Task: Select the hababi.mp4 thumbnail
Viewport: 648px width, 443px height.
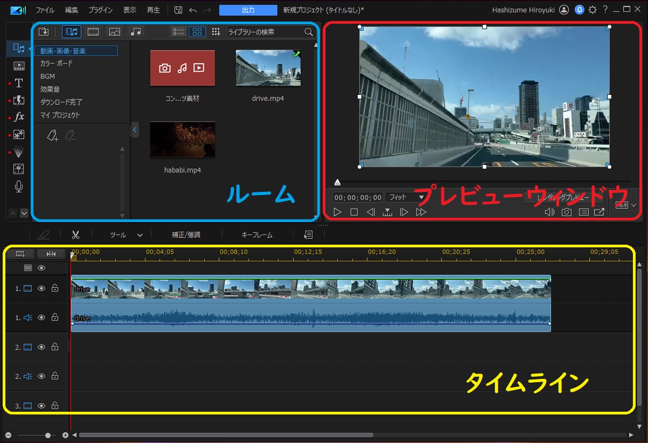Action: click(x=182, y=140)
